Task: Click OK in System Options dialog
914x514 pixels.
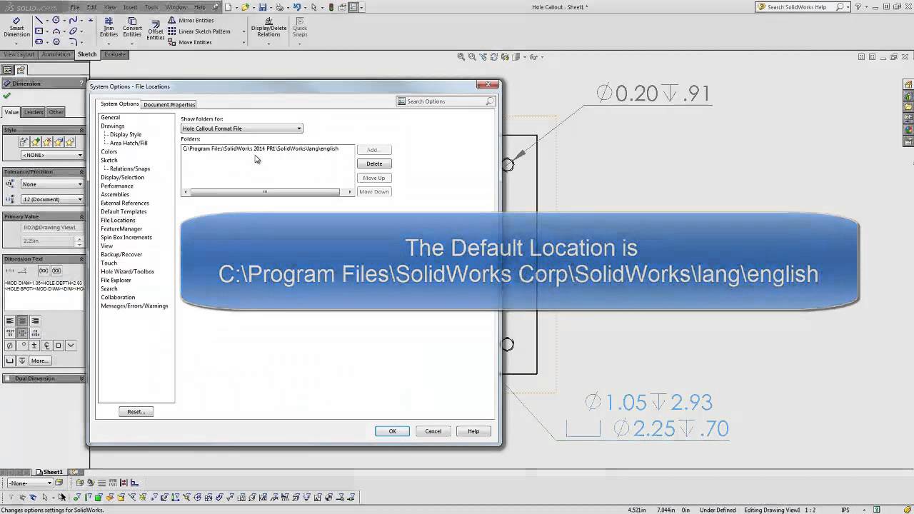Action: [392, 431]
